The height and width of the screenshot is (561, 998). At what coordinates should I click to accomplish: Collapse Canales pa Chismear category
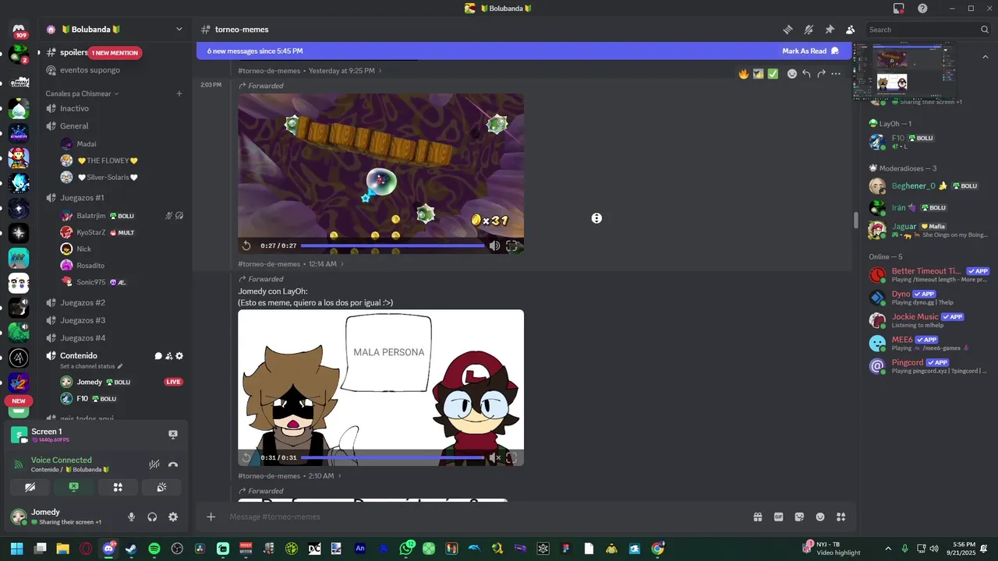tap(82, 93)
